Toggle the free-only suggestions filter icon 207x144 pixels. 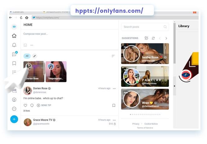tap(146, 38)
